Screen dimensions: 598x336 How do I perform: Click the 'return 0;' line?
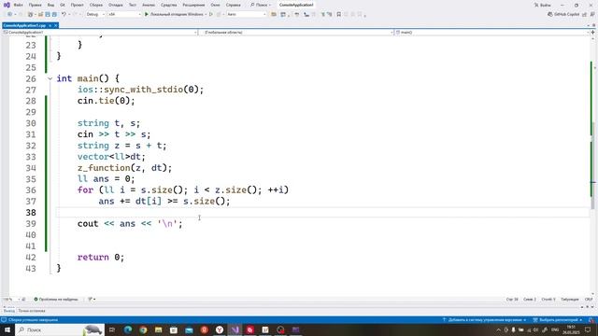[x=101, y=258]
